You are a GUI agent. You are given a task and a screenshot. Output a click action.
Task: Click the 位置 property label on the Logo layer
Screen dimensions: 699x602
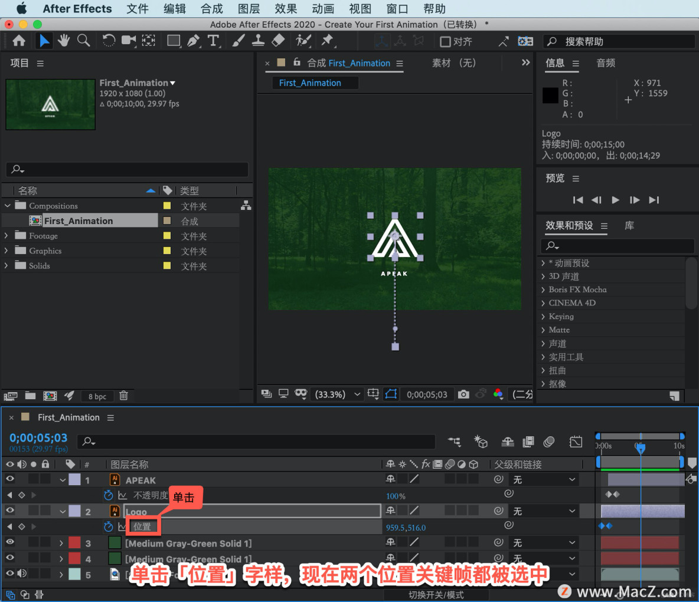point(142,527)
